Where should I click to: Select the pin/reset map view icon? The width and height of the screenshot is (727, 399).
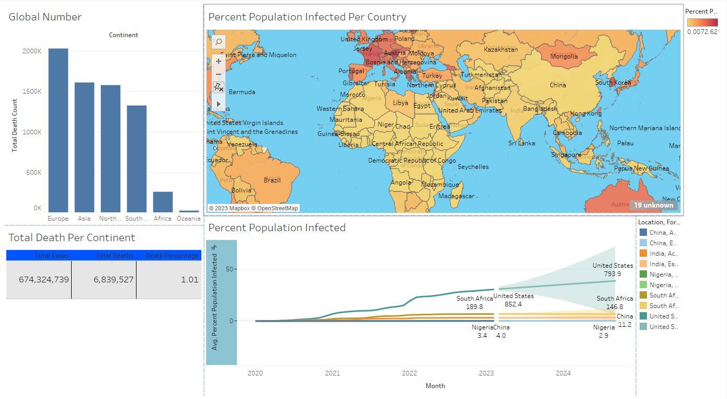click(x=218, y=87)
